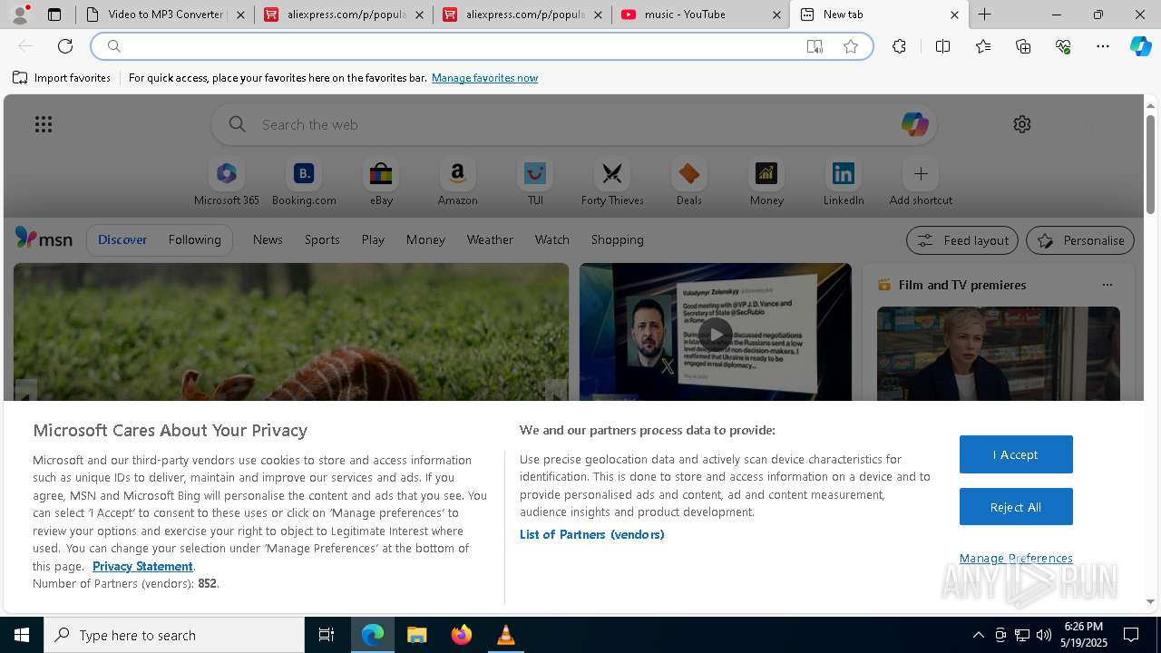1161x653 pixels.
Task: Open new tab page settings gear
Action: point(1022,124)
